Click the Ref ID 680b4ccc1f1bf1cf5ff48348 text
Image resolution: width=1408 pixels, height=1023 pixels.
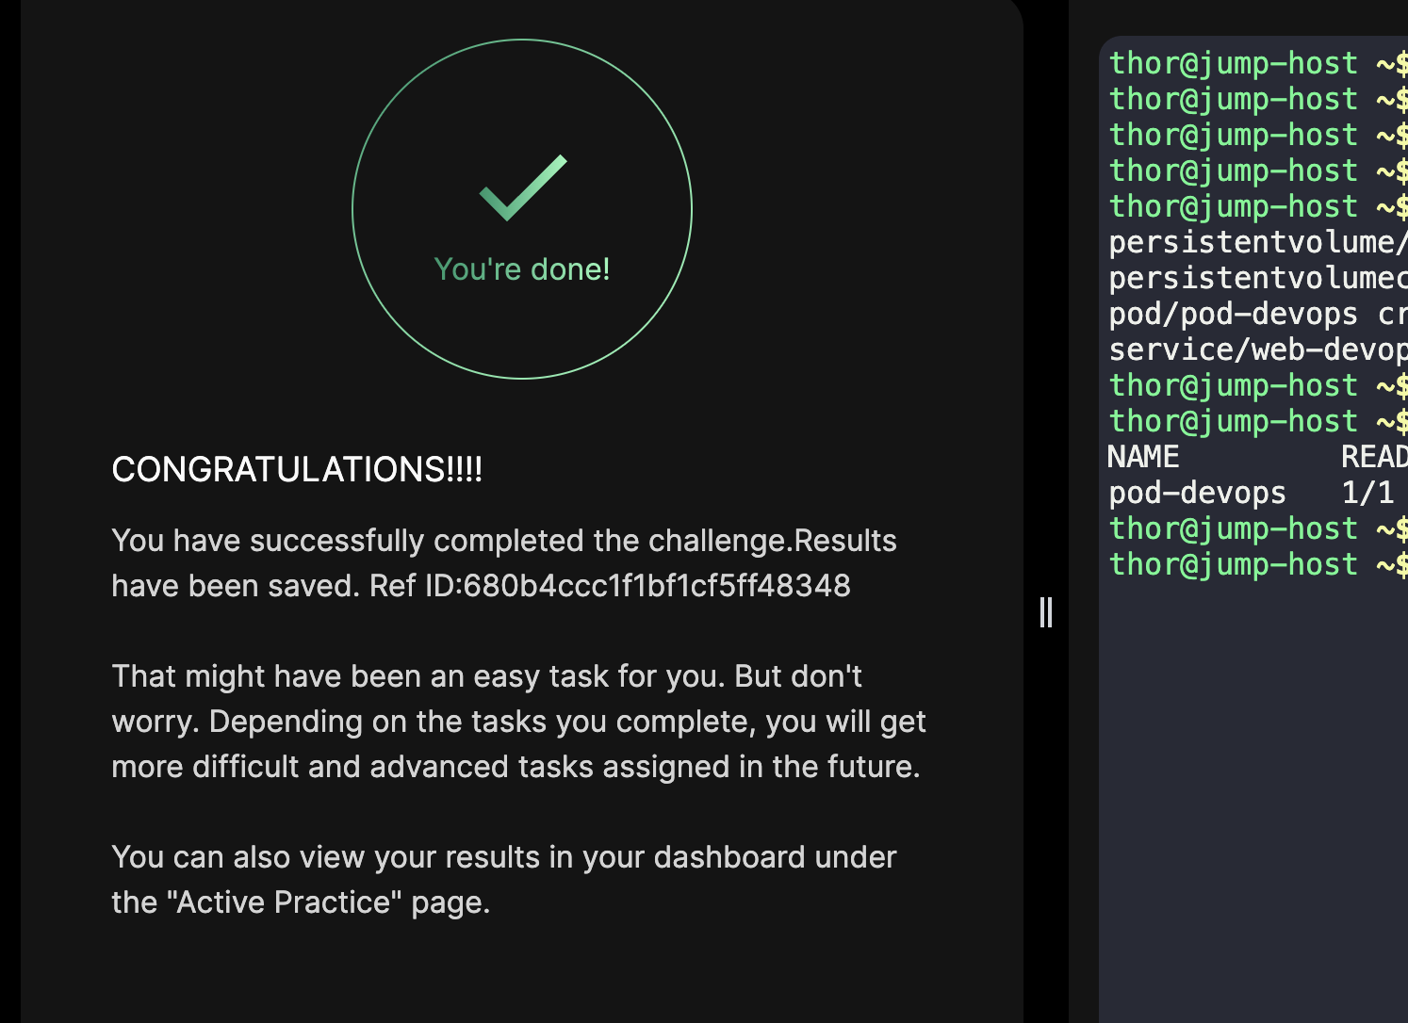[656, 586]
